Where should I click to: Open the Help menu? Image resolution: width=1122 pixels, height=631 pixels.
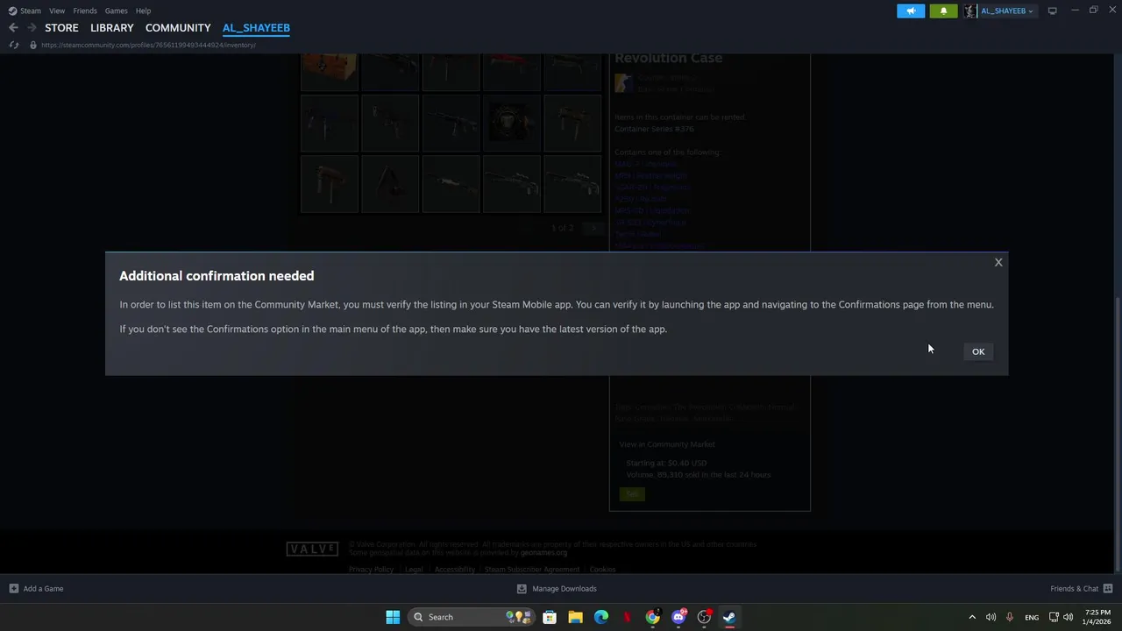(143, 11)
